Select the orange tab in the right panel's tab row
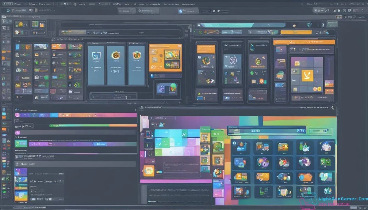368x210 pixels. [x=296, y=32]
